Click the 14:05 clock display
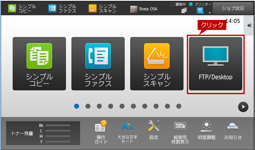This screenshot has height=150, width=255. pos(233,21)
